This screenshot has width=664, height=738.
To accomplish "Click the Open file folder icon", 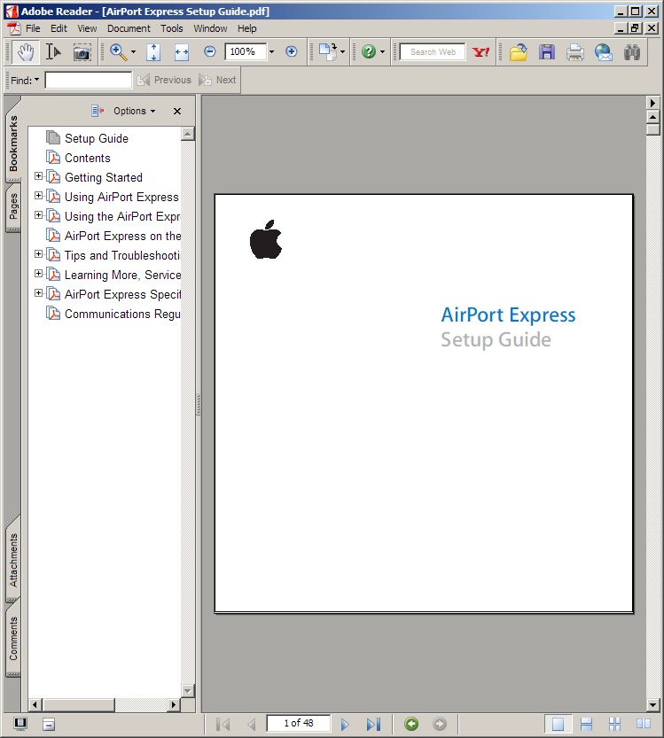I will [x=519, y=51].
